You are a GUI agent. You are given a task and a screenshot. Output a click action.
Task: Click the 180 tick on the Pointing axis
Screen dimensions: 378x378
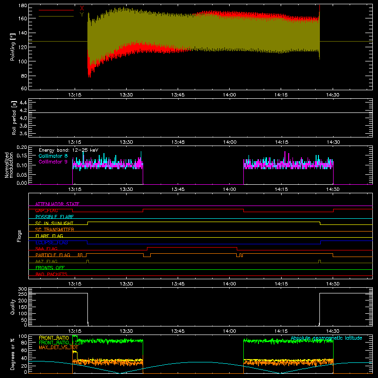[x=23, y=6]
